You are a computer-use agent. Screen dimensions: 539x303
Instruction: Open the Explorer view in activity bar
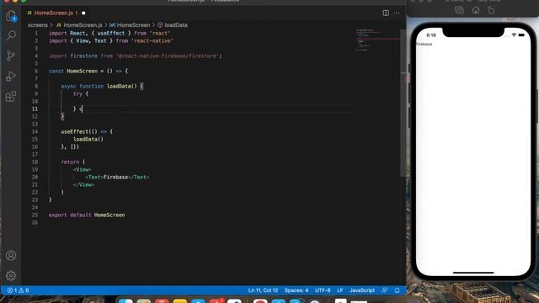(x=11, y=16)
